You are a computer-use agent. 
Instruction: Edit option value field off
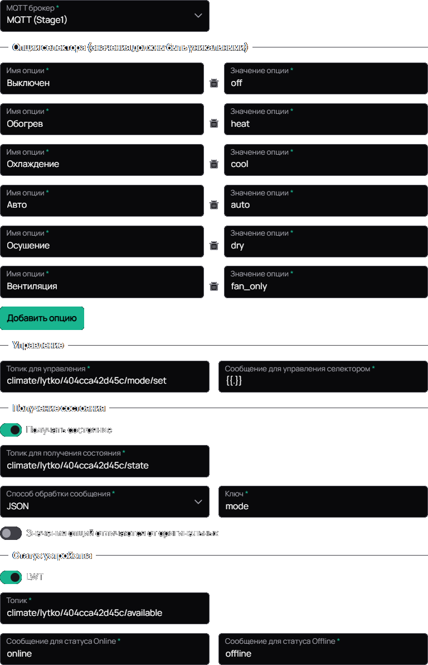326,79
